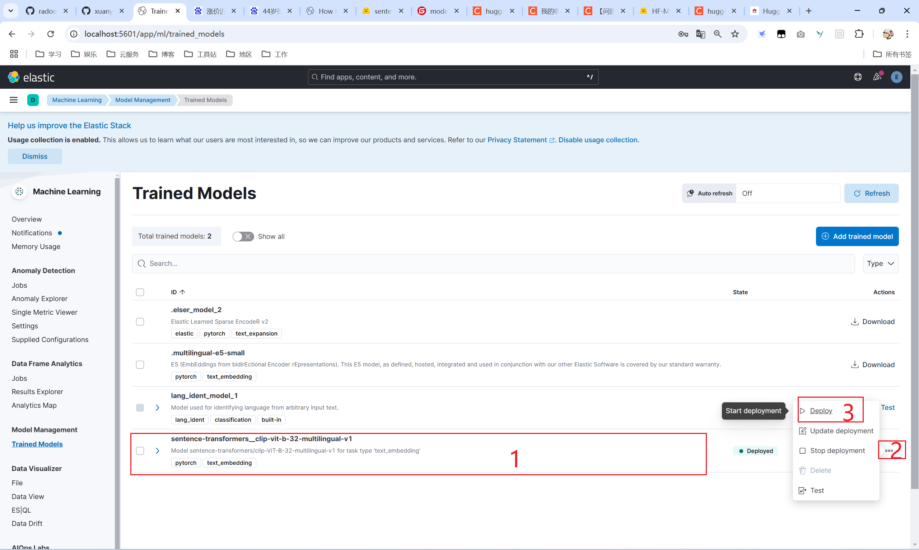Click the Download icon for .elser_model_2
Screen dimensions: 919x550
click(855, 321)
